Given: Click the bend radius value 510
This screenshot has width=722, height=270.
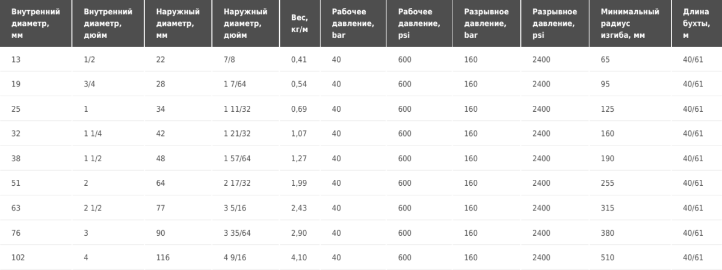Looking at the screenshot, I should 607,257.
